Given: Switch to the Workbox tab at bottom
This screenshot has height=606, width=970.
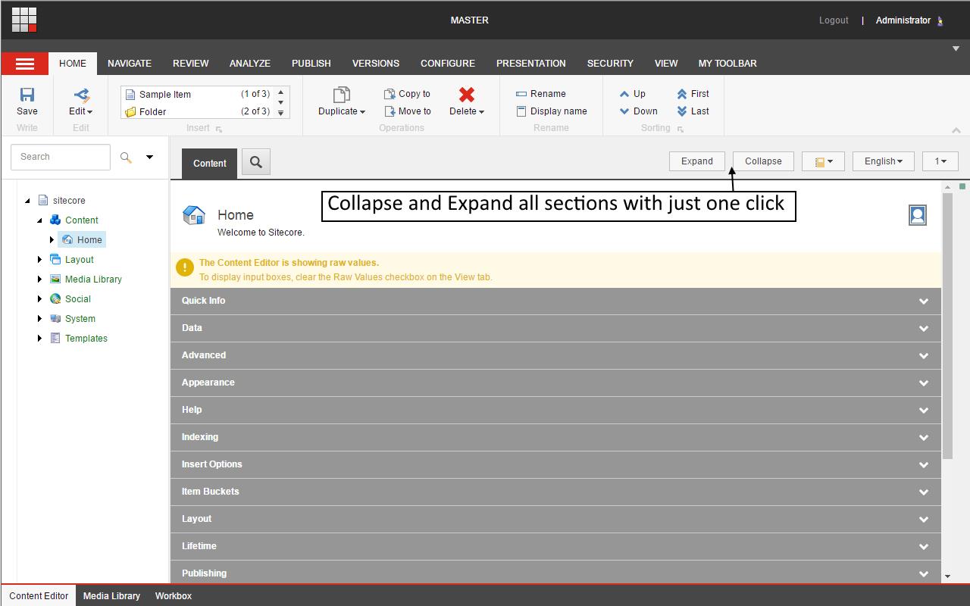Looking at the screenshot, I should point(173,596).
